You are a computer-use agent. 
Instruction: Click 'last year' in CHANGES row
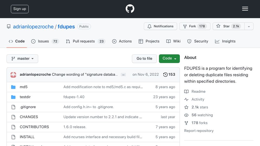click(168, 117)
